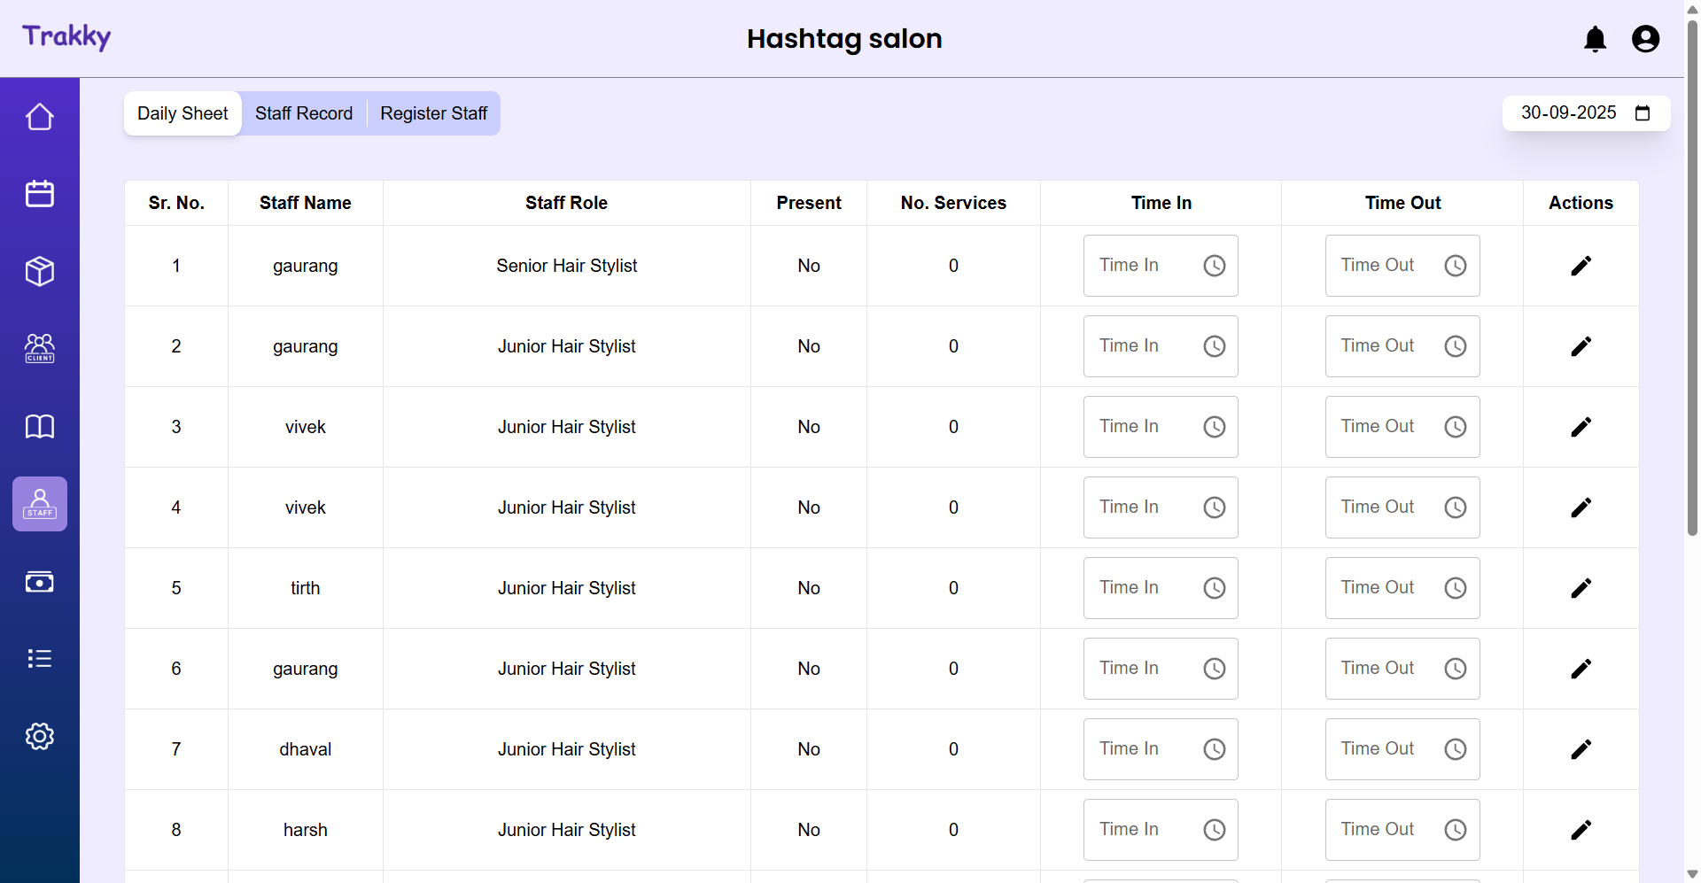
Task: Click the page vertical scrollbar
Action: click(x=1692, y=266)
